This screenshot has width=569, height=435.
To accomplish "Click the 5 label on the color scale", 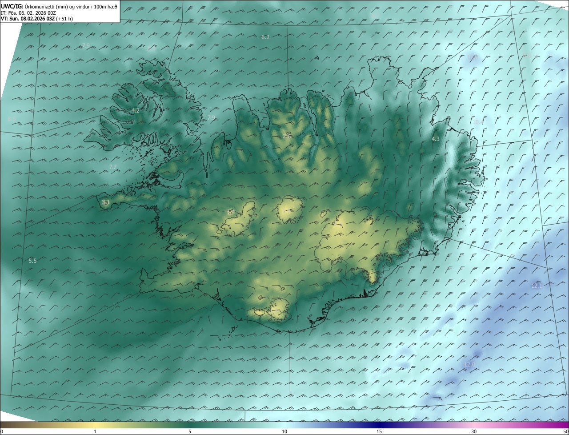I will pos(190,431).
